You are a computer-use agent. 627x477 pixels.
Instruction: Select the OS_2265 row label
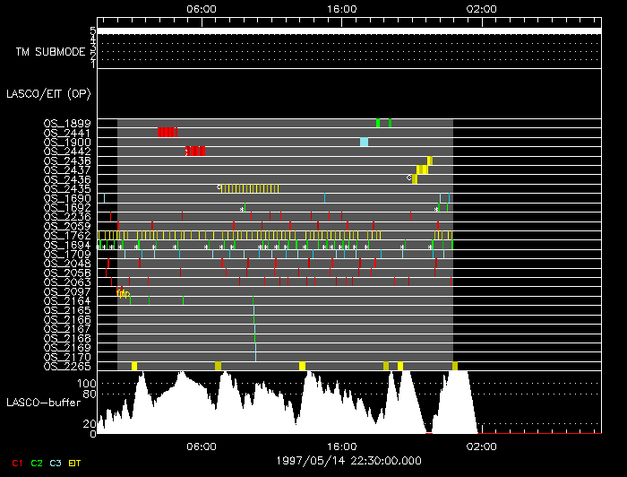(x=67, y=366)
